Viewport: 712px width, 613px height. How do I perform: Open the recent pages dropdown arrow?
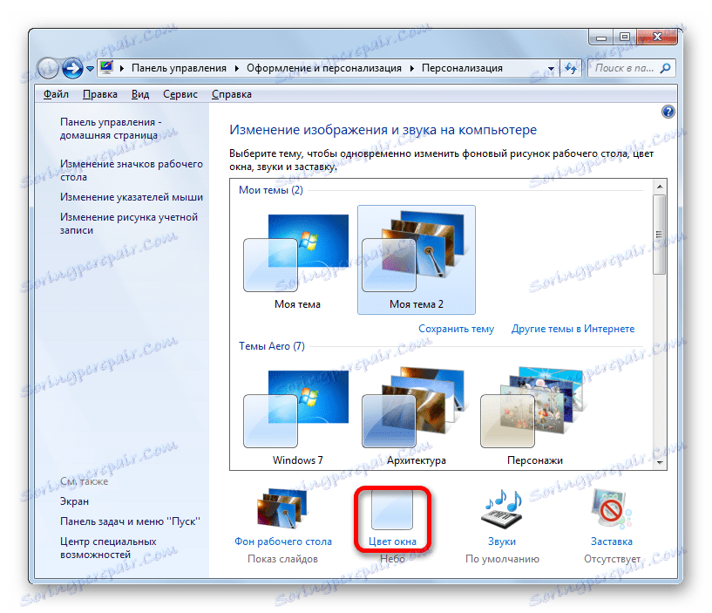pyautogui.click(x=90, y=69)
